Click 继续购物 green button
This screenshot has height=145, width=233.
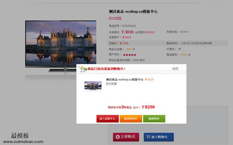click(154, 119)
